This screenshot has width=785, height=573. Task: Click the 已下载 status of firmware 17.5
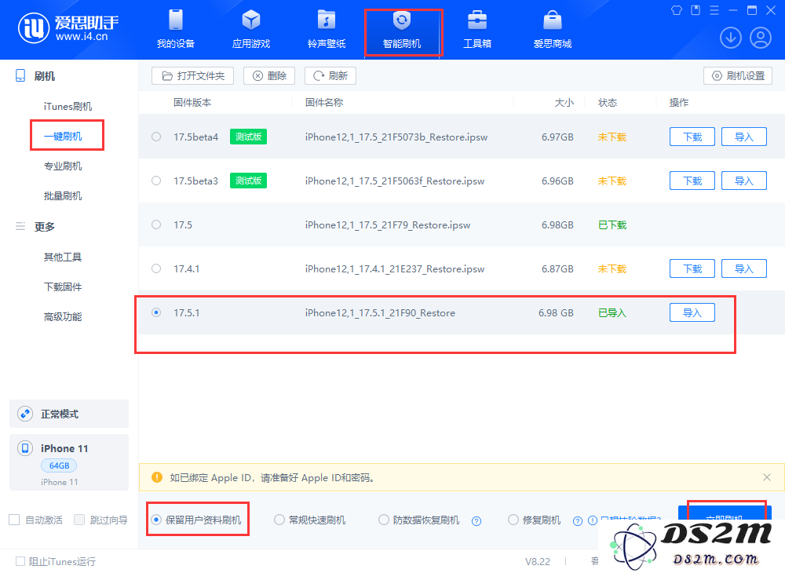(x=612, y=225)
